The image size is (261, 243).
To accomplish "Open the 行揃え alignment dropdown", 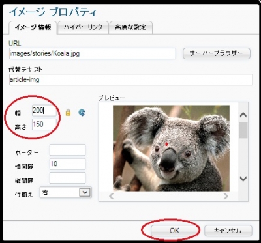I will tap(66, 192).
